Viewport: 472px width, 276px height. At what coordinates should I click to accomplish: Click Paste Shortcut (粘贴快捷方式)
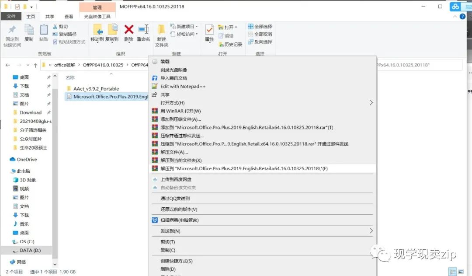(x=69, y=42)
